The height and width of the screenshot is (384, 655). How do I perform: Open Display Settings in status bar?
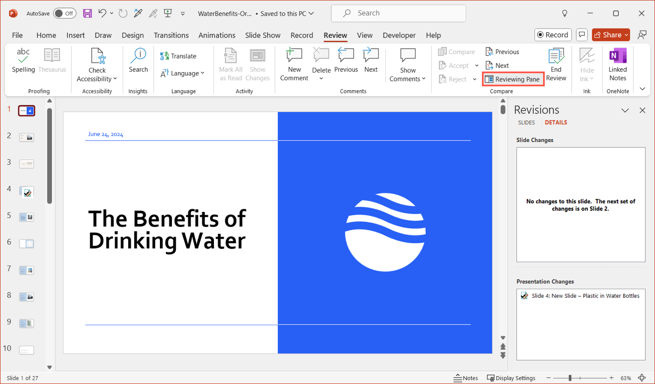point(511,378)
